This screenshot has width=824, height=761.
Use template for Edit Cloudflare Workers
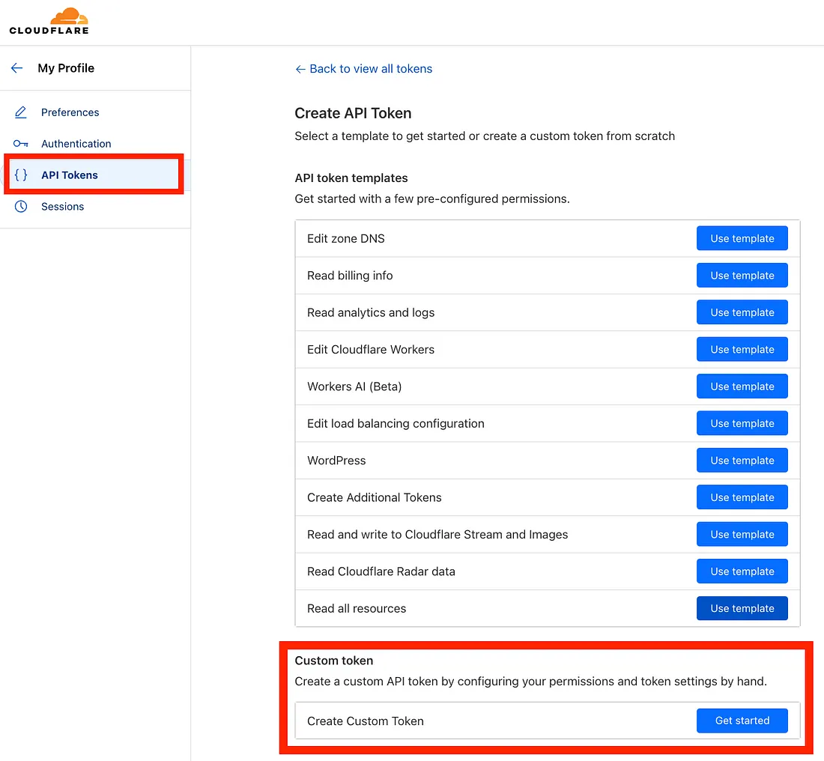742,350
